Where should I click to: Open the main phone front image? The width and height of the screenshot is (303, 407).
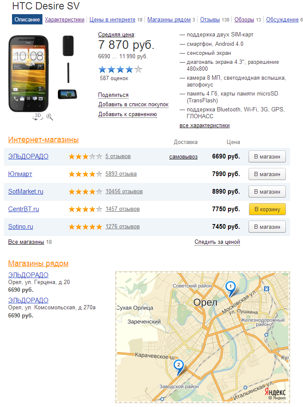coord(29,74)
